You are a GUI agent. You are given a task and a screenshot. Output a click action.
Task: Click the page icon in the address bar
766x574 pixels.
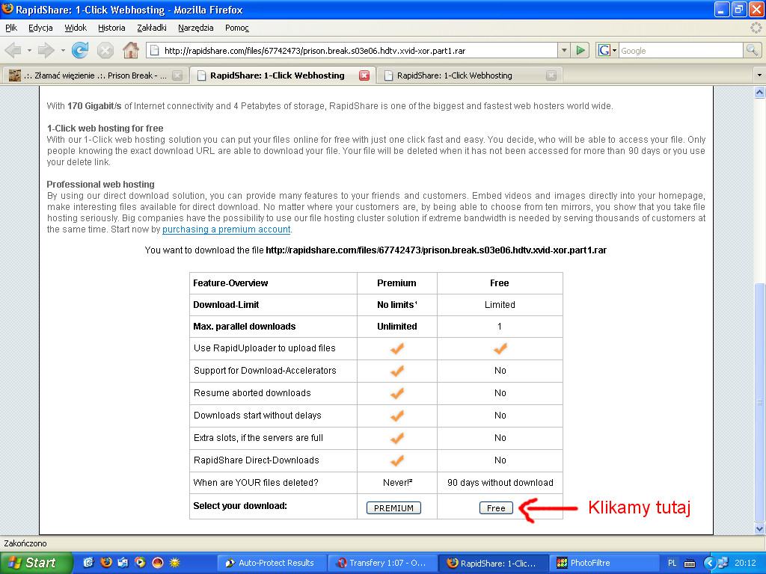(x=154, y=50)
